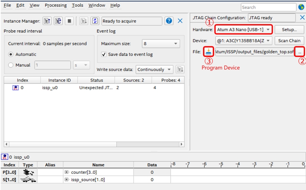Click the help question mark icon
306x190 pixels.
tap(169, 21)
